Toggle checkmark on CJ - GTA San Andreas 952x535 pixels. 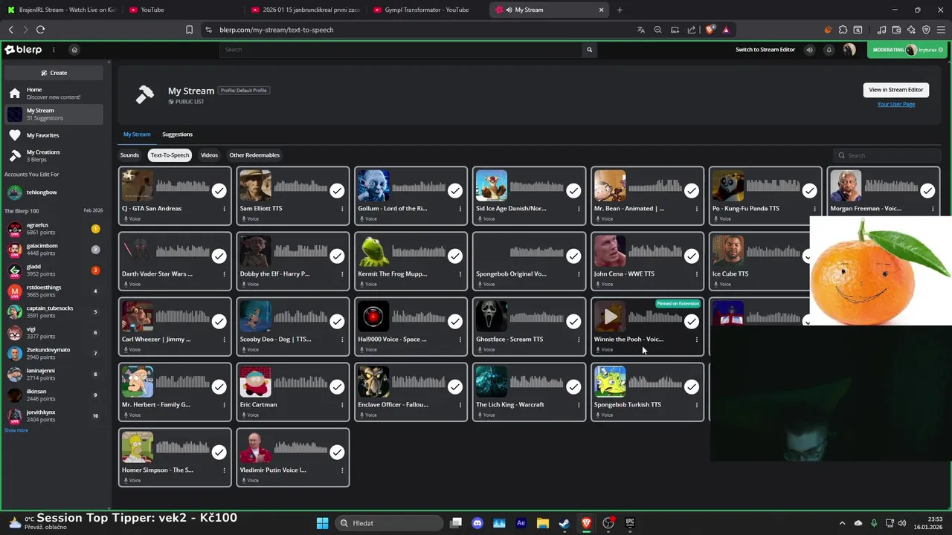coord(219,191)
